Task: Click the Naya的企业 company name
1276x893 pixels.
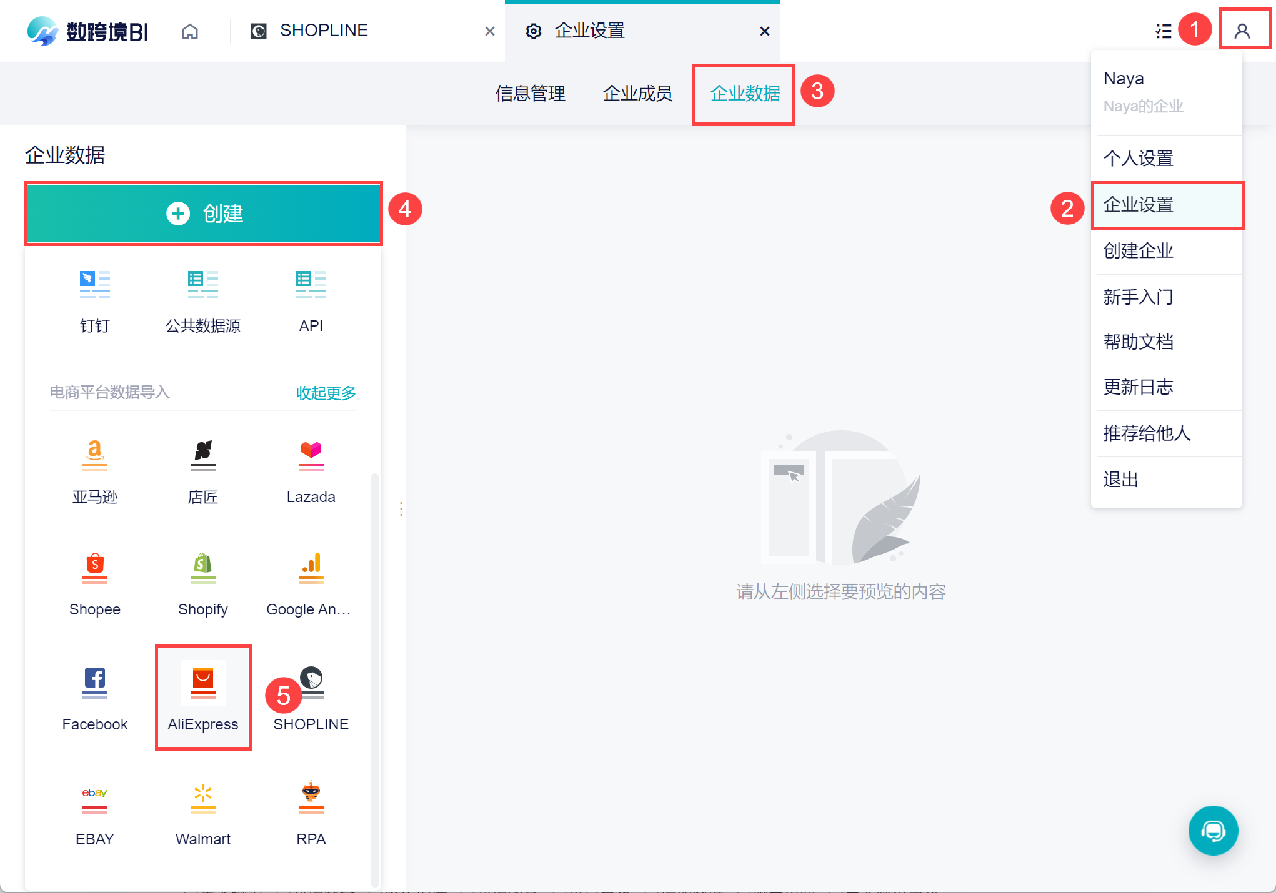Action: [1144, 106]
